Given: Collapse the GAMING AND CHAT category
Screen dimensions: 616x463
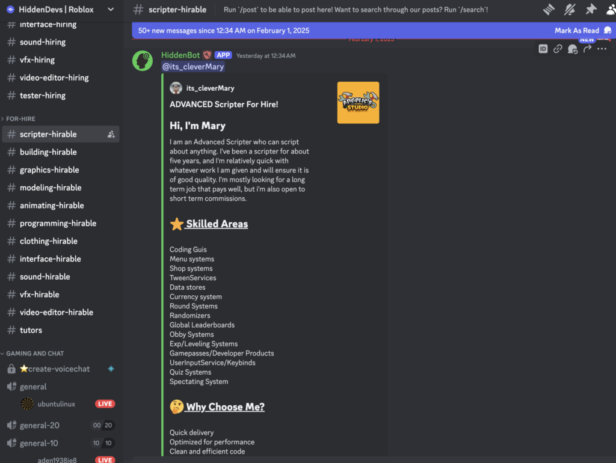Looking at the screenshot, I should 34,354.
